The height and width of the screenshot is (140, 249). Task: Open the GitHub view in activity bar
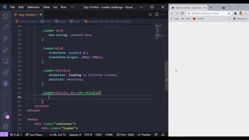click(6, 84)
